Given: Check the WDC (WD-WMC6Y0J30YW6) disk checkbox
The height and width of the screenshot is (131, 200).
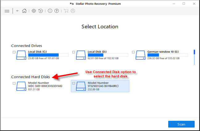Looking at the screenshot, I should 14,83.
